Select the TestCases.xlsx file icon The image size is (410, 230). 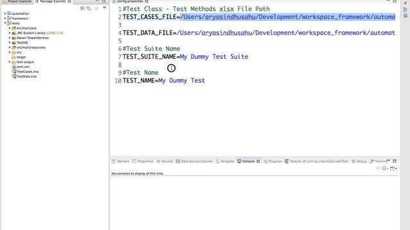point(14,72)
